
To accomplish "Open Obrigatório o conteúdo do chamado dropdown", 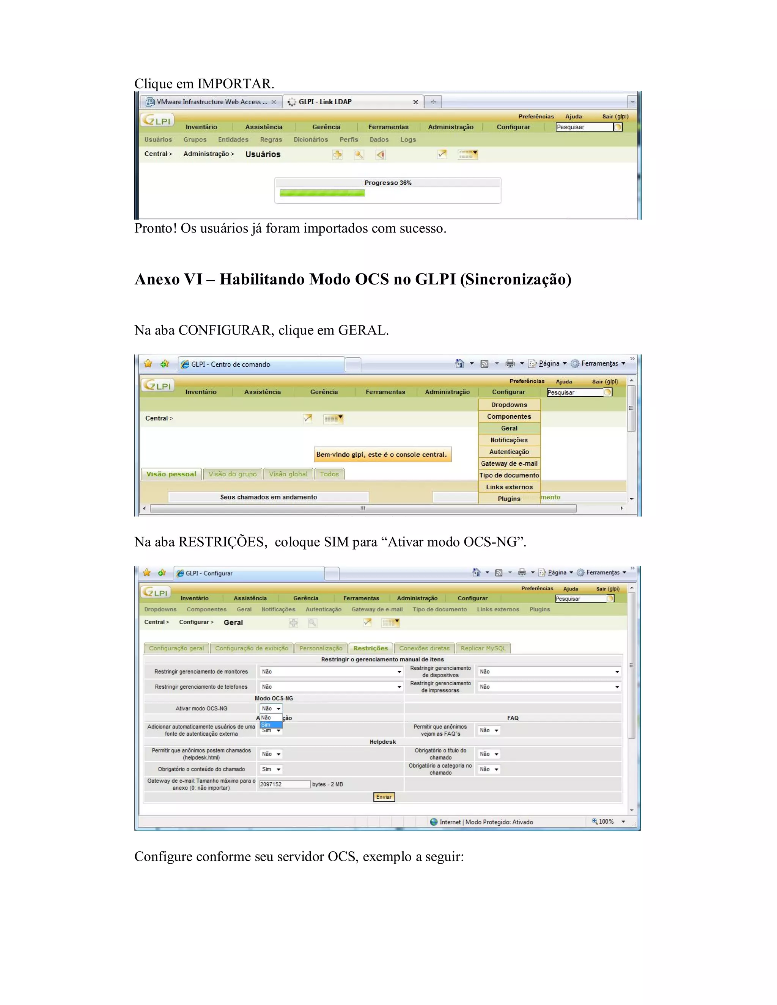I will point(271,769).
